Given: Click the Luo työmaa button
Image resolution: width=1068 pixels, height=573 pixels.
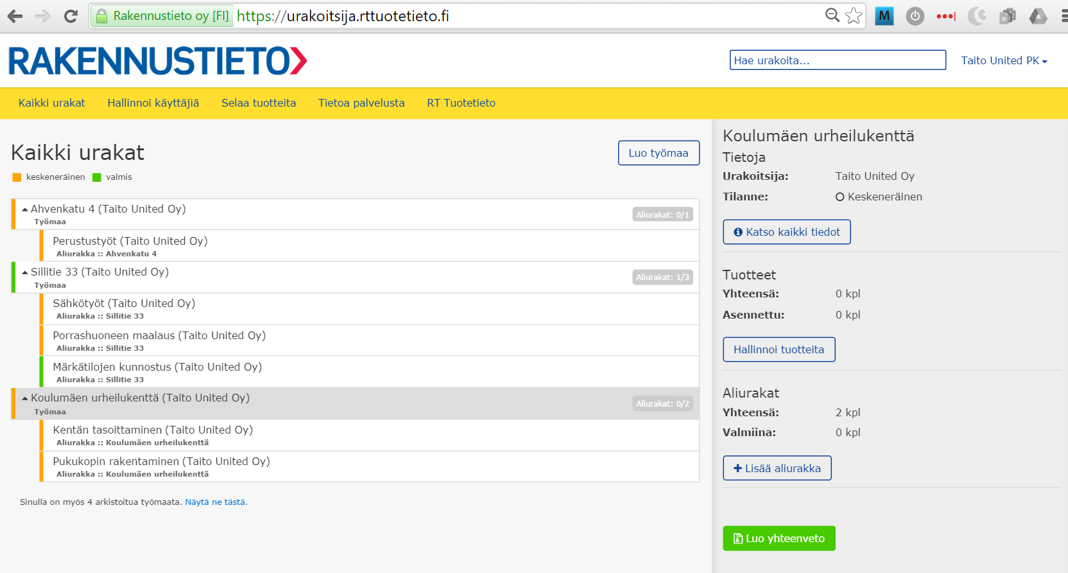Looking at the screenshot, I should 659,153.
